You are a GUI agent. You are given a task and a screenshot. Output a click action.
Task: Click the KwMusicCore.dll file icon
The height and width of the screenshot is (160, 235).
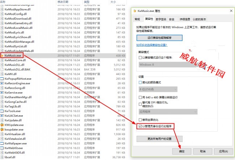coord(2,60)
